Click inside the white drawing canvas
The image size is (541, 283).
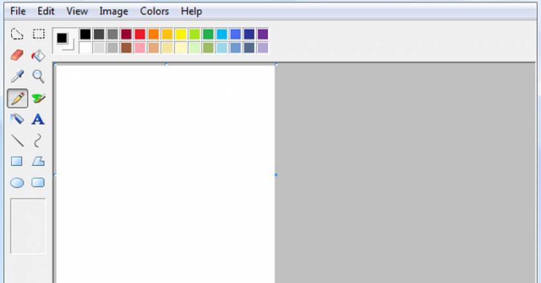[x=166, y=174]
